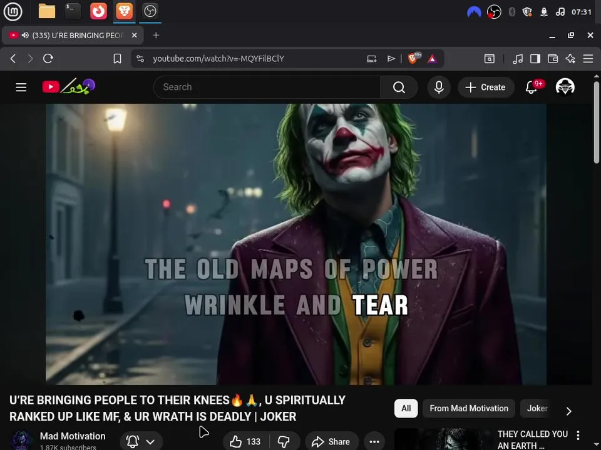Like the video with 133 likes

pyautogui.click(x=245, y=442)
